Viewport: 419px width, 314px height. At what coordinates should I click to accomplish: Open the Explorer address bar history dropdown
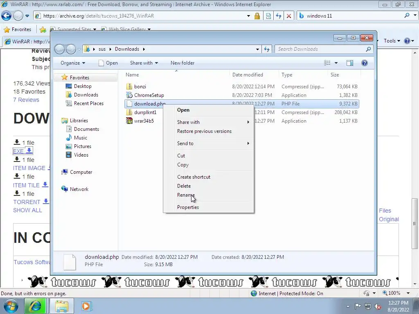pos(257,49)
